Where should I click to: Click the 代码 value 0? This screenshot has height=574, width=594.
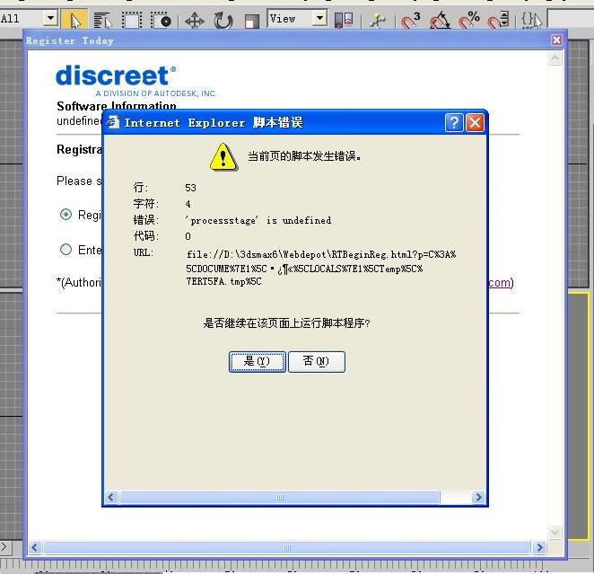tap(188, 236)
